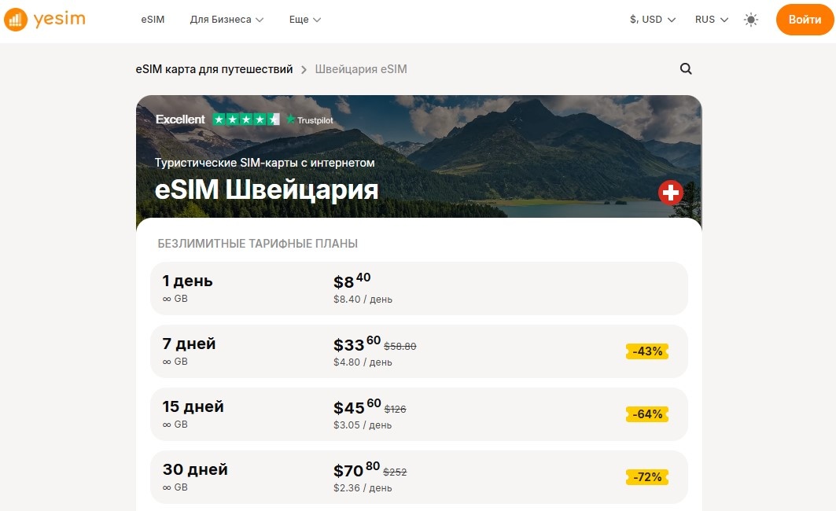Select the 7 дней tariff plan
836x511 pixels.
pyautogui.click(x=418, y=351)
